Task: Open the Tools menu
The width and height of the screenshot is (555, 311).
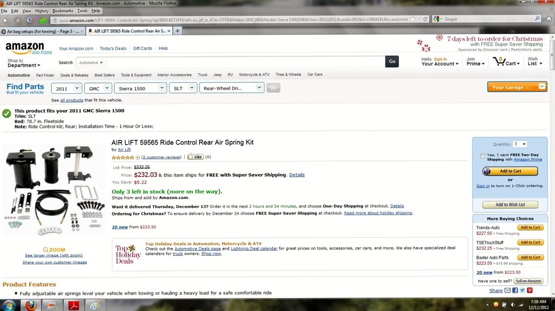Action: tap(82, 11)
